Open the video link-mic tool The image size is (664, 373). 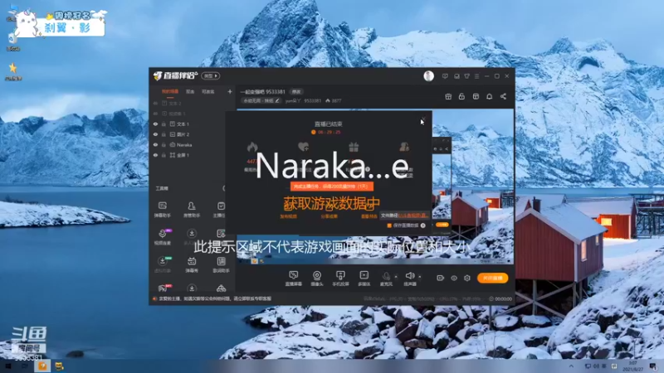pos(162,237)
